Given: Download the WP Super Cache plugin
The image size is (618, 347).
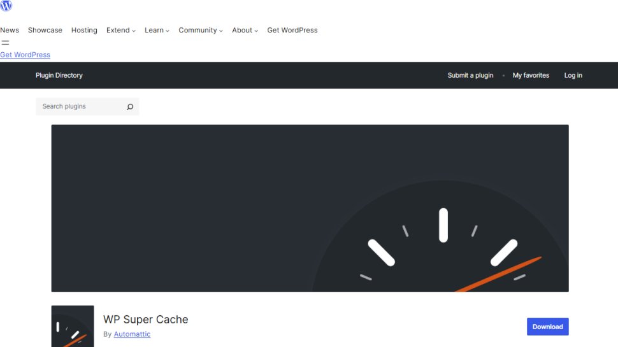Looking at the screenshot, I should pos(547,327).
